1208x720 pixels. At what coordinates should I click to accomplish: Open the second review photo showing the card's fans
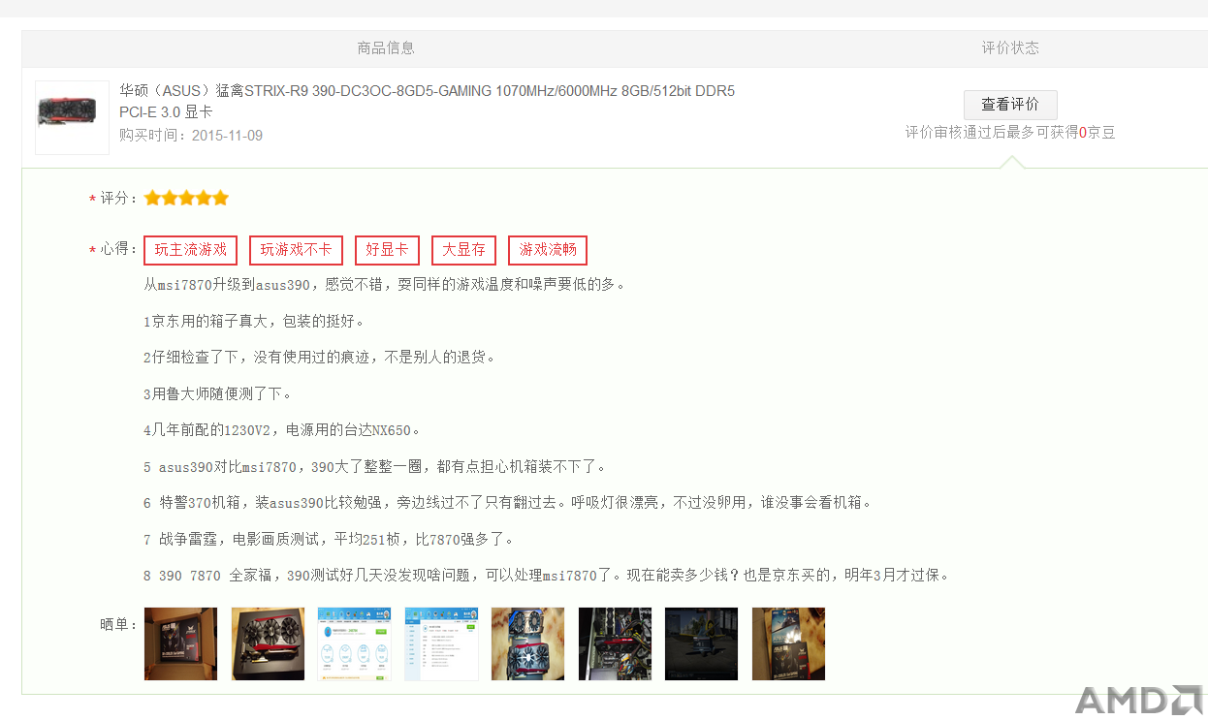[x=268, y=644]
